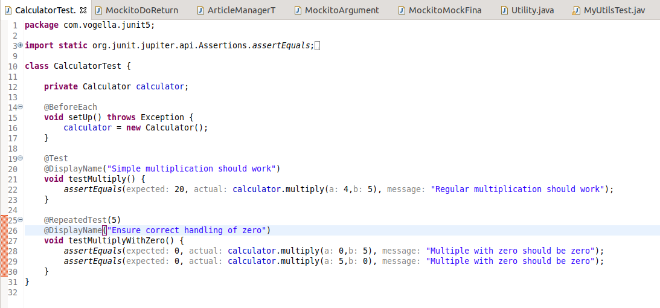Click 'multiply' call on line 28

pyautogui.click(x=300, y=251)
